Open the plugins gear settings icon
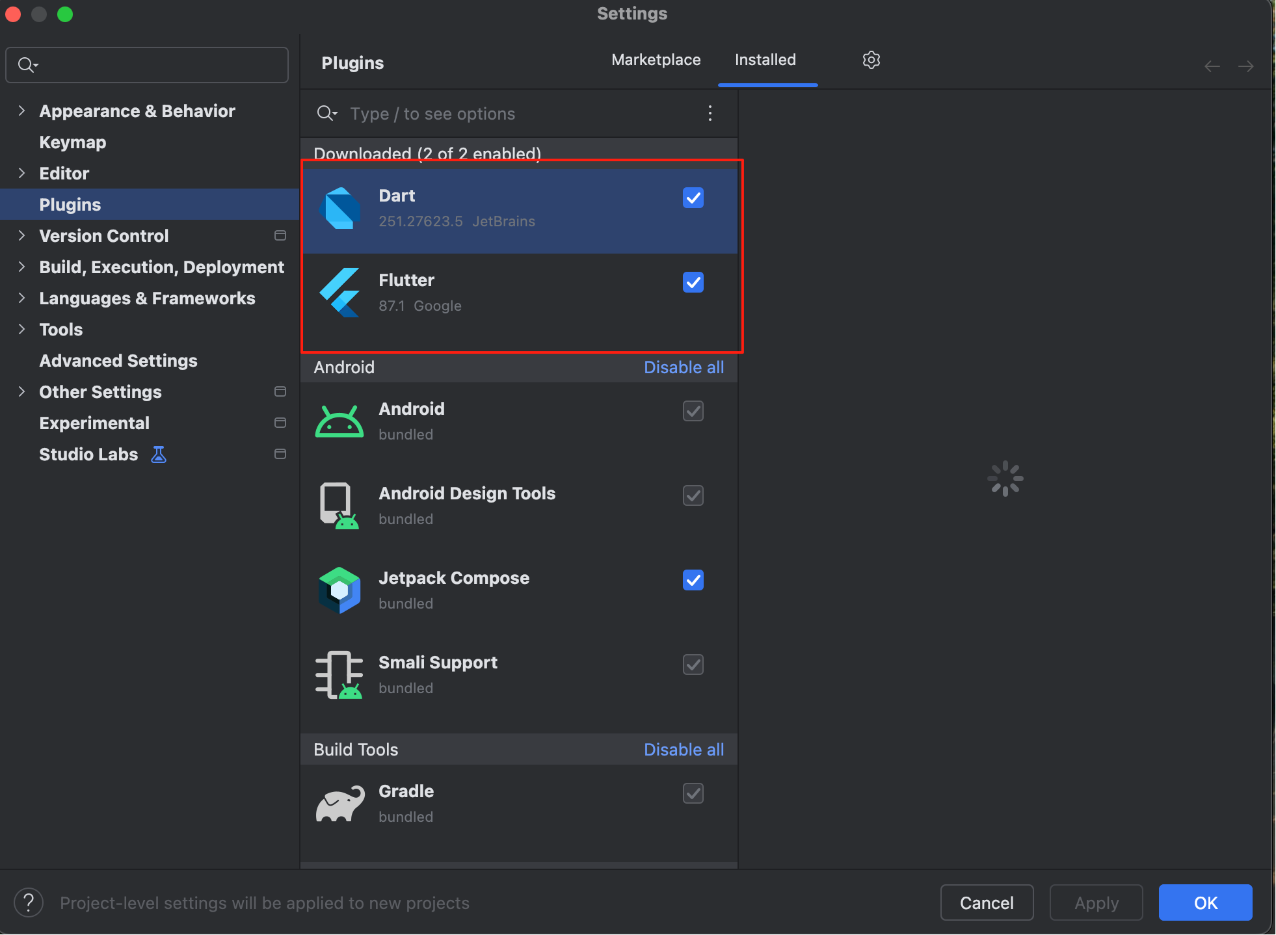Image resolution: width=1276 pixels, height=935 pixels. (x=871, y=60)
